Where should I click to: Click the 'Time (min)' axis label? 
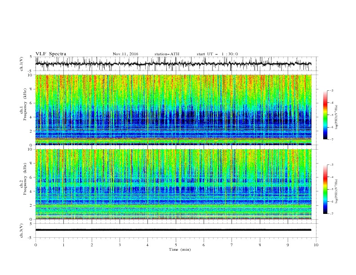[180, 249]
